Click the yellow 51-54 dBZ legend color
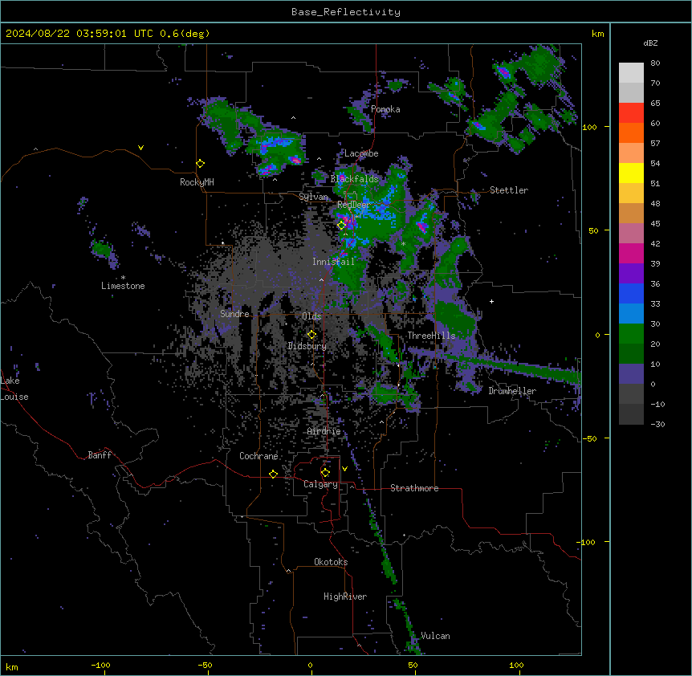 (631, 173)
